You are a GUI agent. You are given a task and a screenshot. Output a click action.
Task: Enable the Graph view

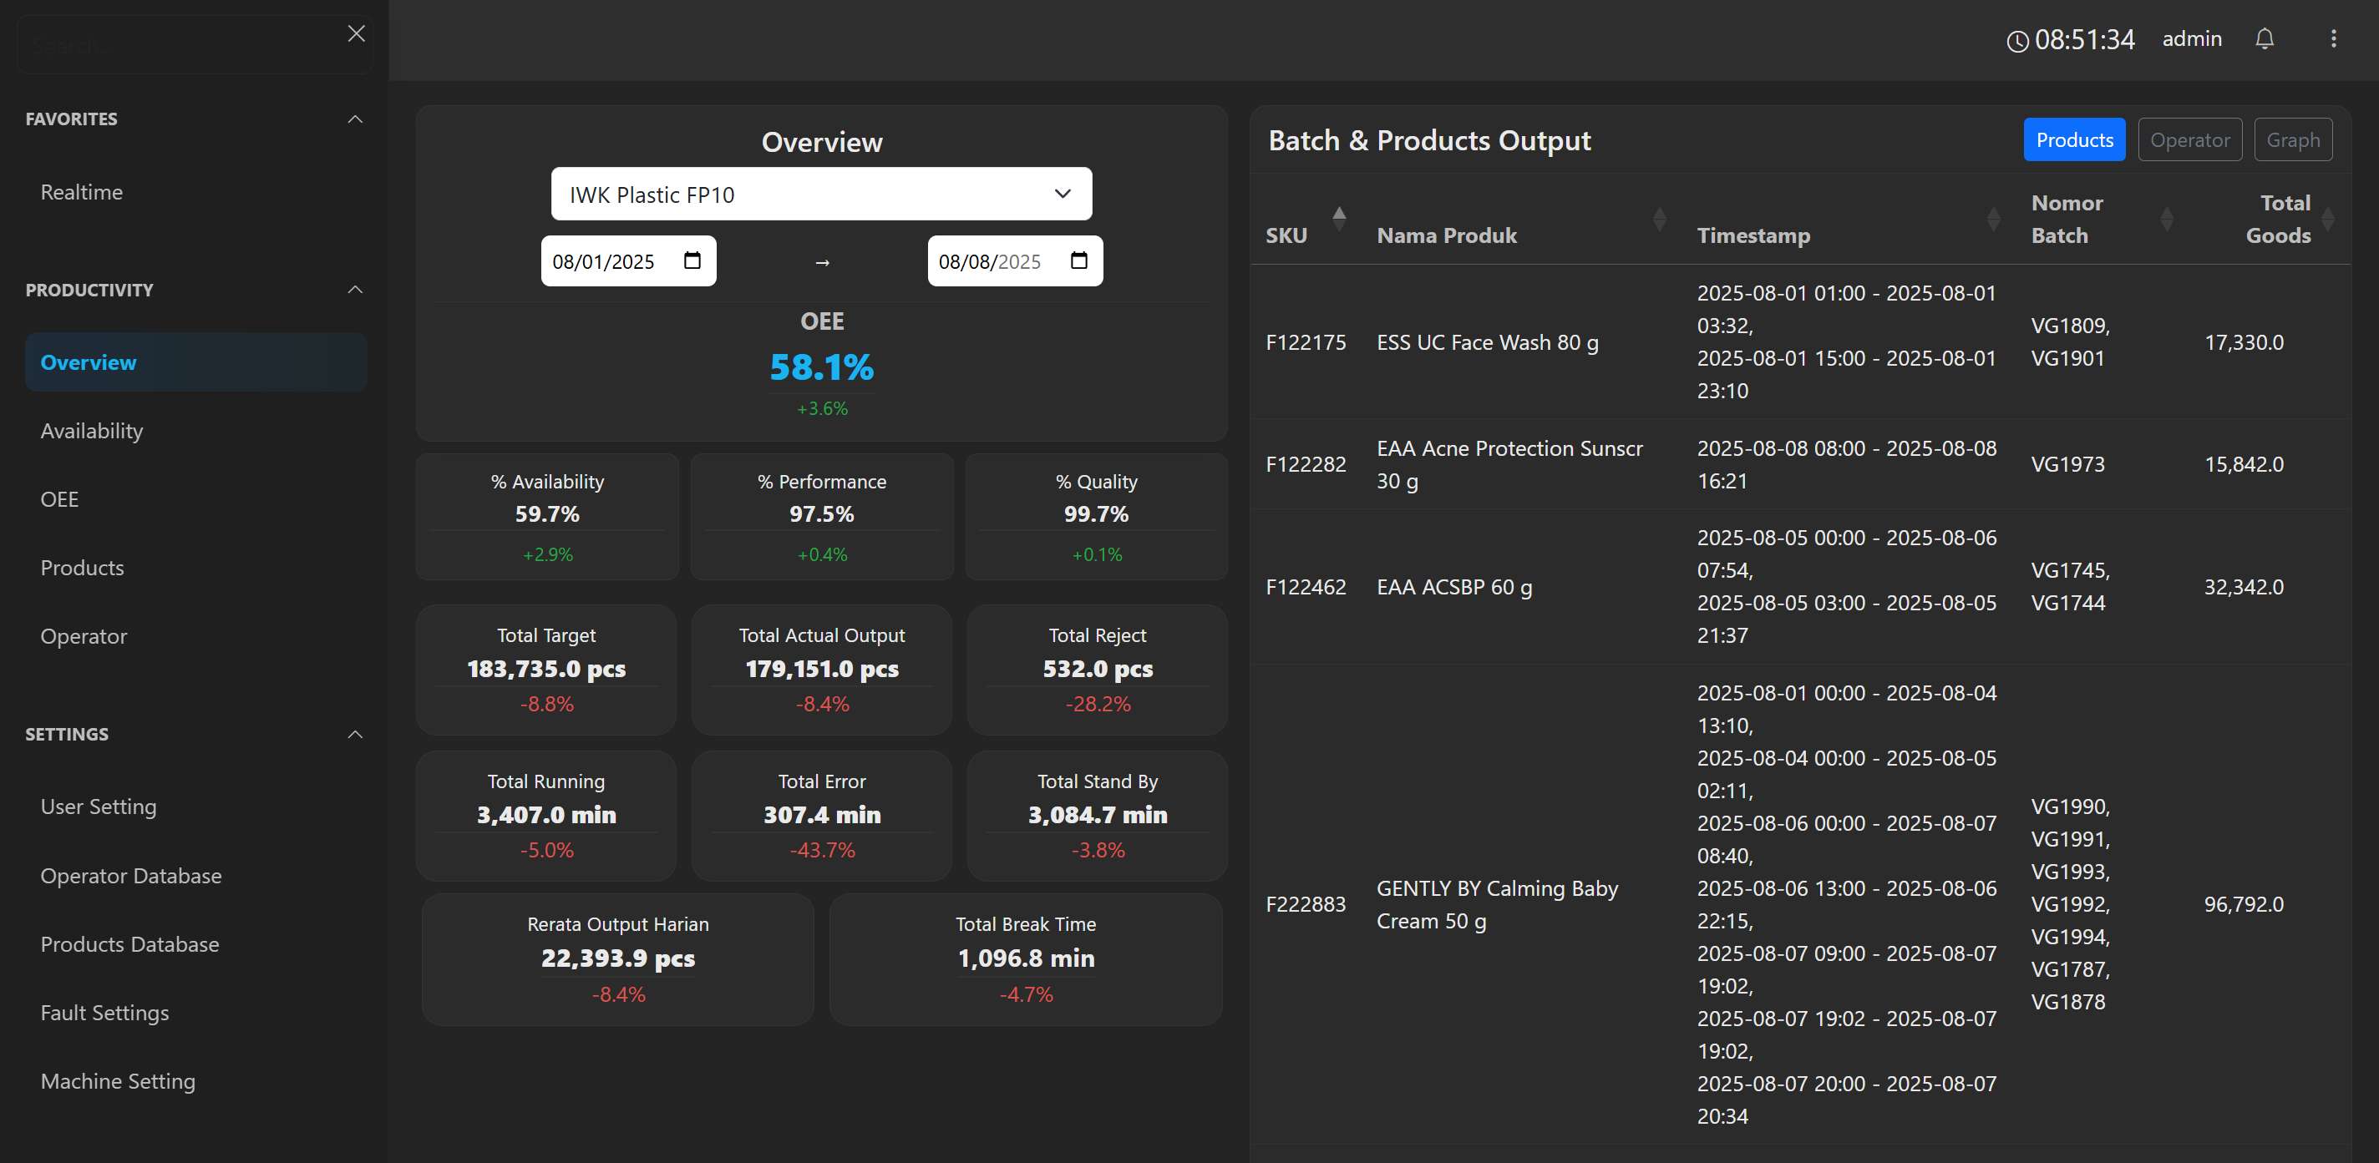pos(2294,139)
